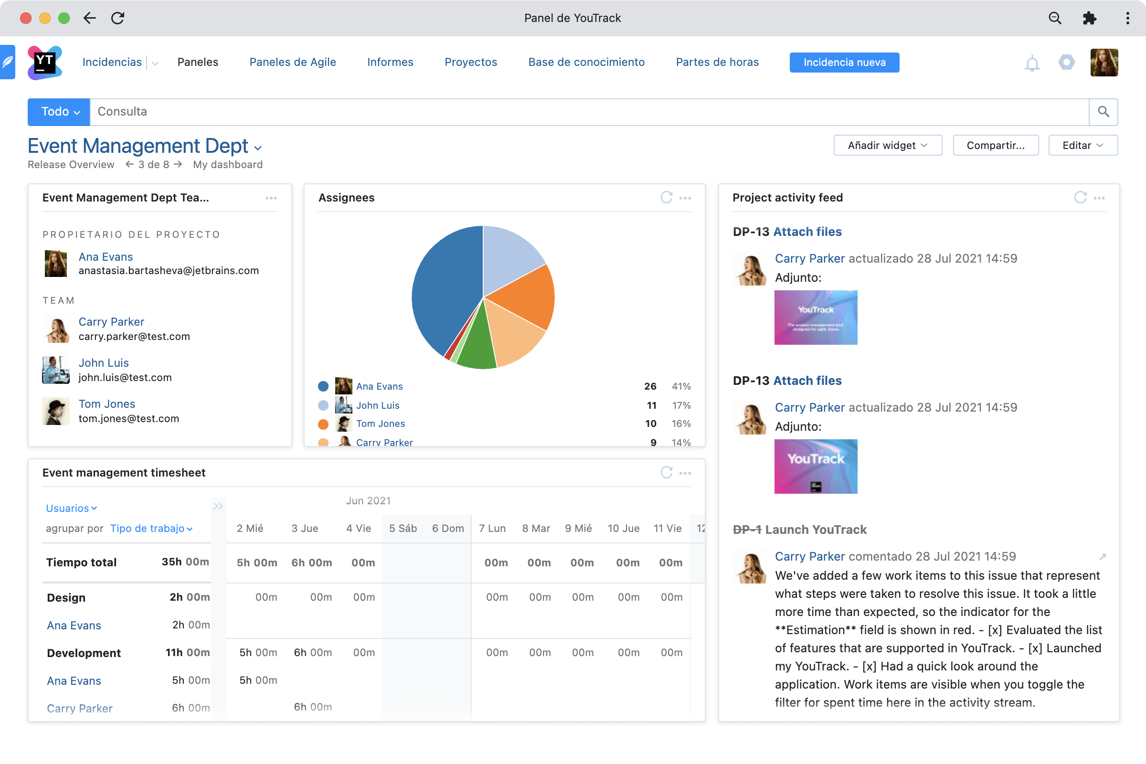Screen dimensions: 1146x764
Task: Click the search magnifier next to Consulta
Action: click(x=1104, y=112)
